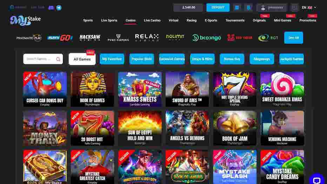The height and width of the screenshot is (184, 327).
Task: Open the Telegram icon link
Action: (59, 8)
